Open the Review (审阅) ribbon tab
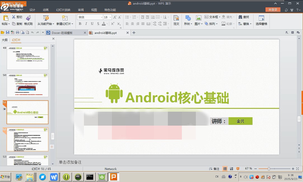Image resolution: width=303 pixels, height=182 pixels. [81, 10]
